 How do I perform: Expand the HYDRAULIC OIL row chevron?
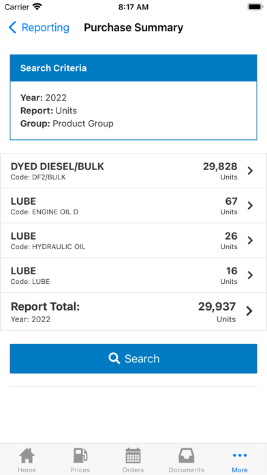(250, 240)
